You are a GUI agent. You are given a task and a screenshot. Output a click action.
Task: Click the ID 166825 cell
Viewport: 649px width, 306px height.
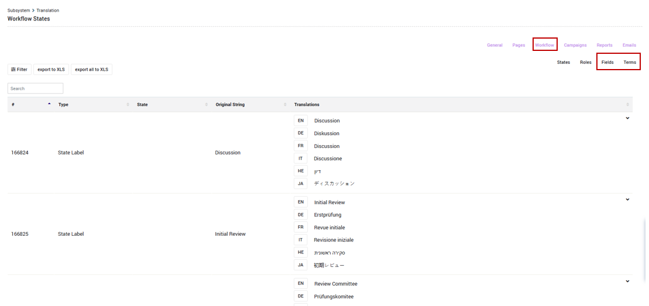point(20,234)
